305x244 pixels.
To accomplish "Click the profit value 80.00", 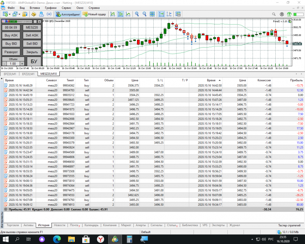I will pos(300,205).
